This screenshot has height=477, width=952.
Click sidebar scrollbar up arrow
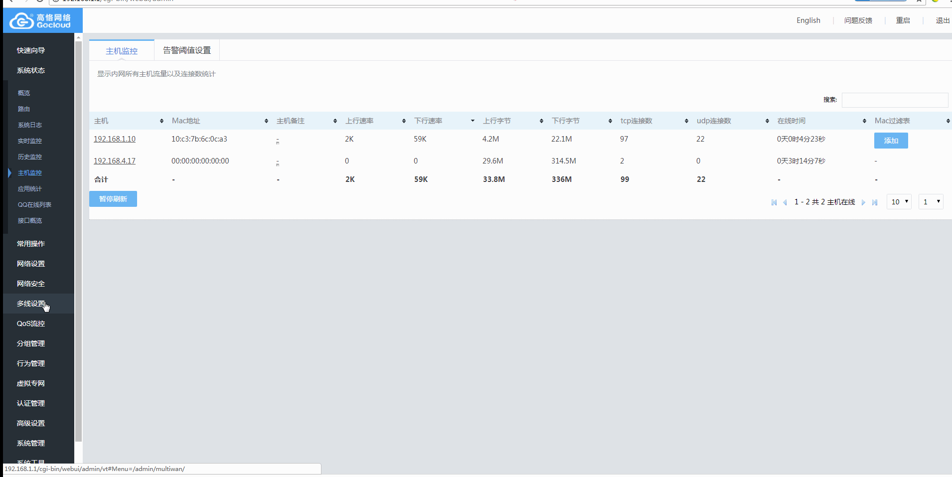78,37
